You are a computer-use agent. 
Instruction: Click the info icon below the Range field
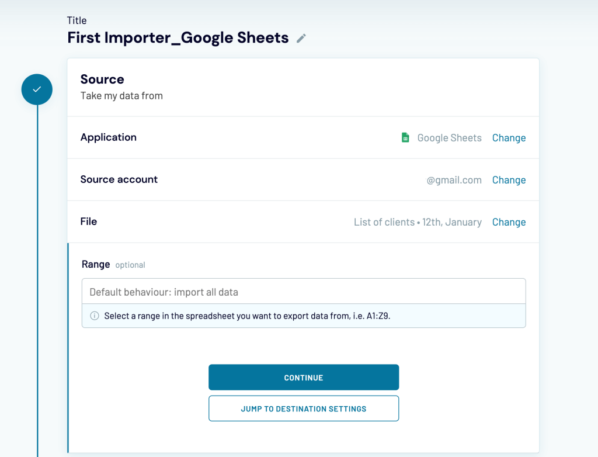(x=94, y=316)
